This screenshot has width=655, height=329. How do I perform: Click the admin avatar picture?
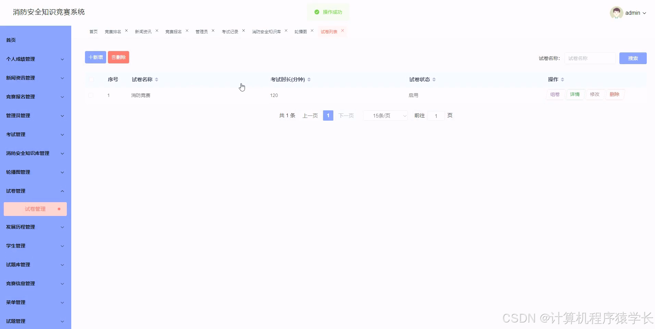(x=616, y=13)
